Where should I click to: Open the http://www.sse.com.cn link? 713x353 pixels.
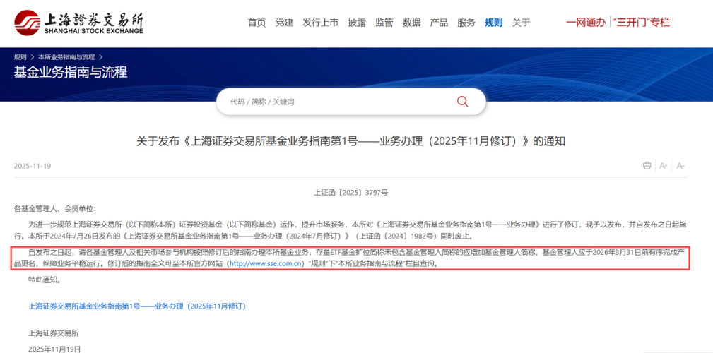point(266,263)
